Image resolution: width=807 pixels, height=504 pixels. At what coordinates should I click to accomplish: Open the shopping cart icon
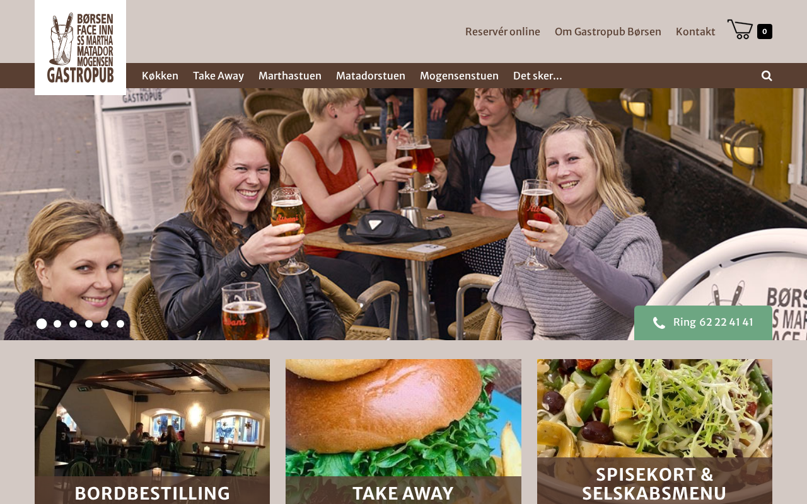(740, 30)
